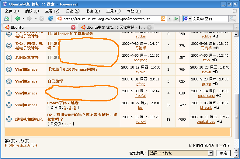Open topic [问题]scilab的字符集警告
240x159 pixels.
click(70, 34)
